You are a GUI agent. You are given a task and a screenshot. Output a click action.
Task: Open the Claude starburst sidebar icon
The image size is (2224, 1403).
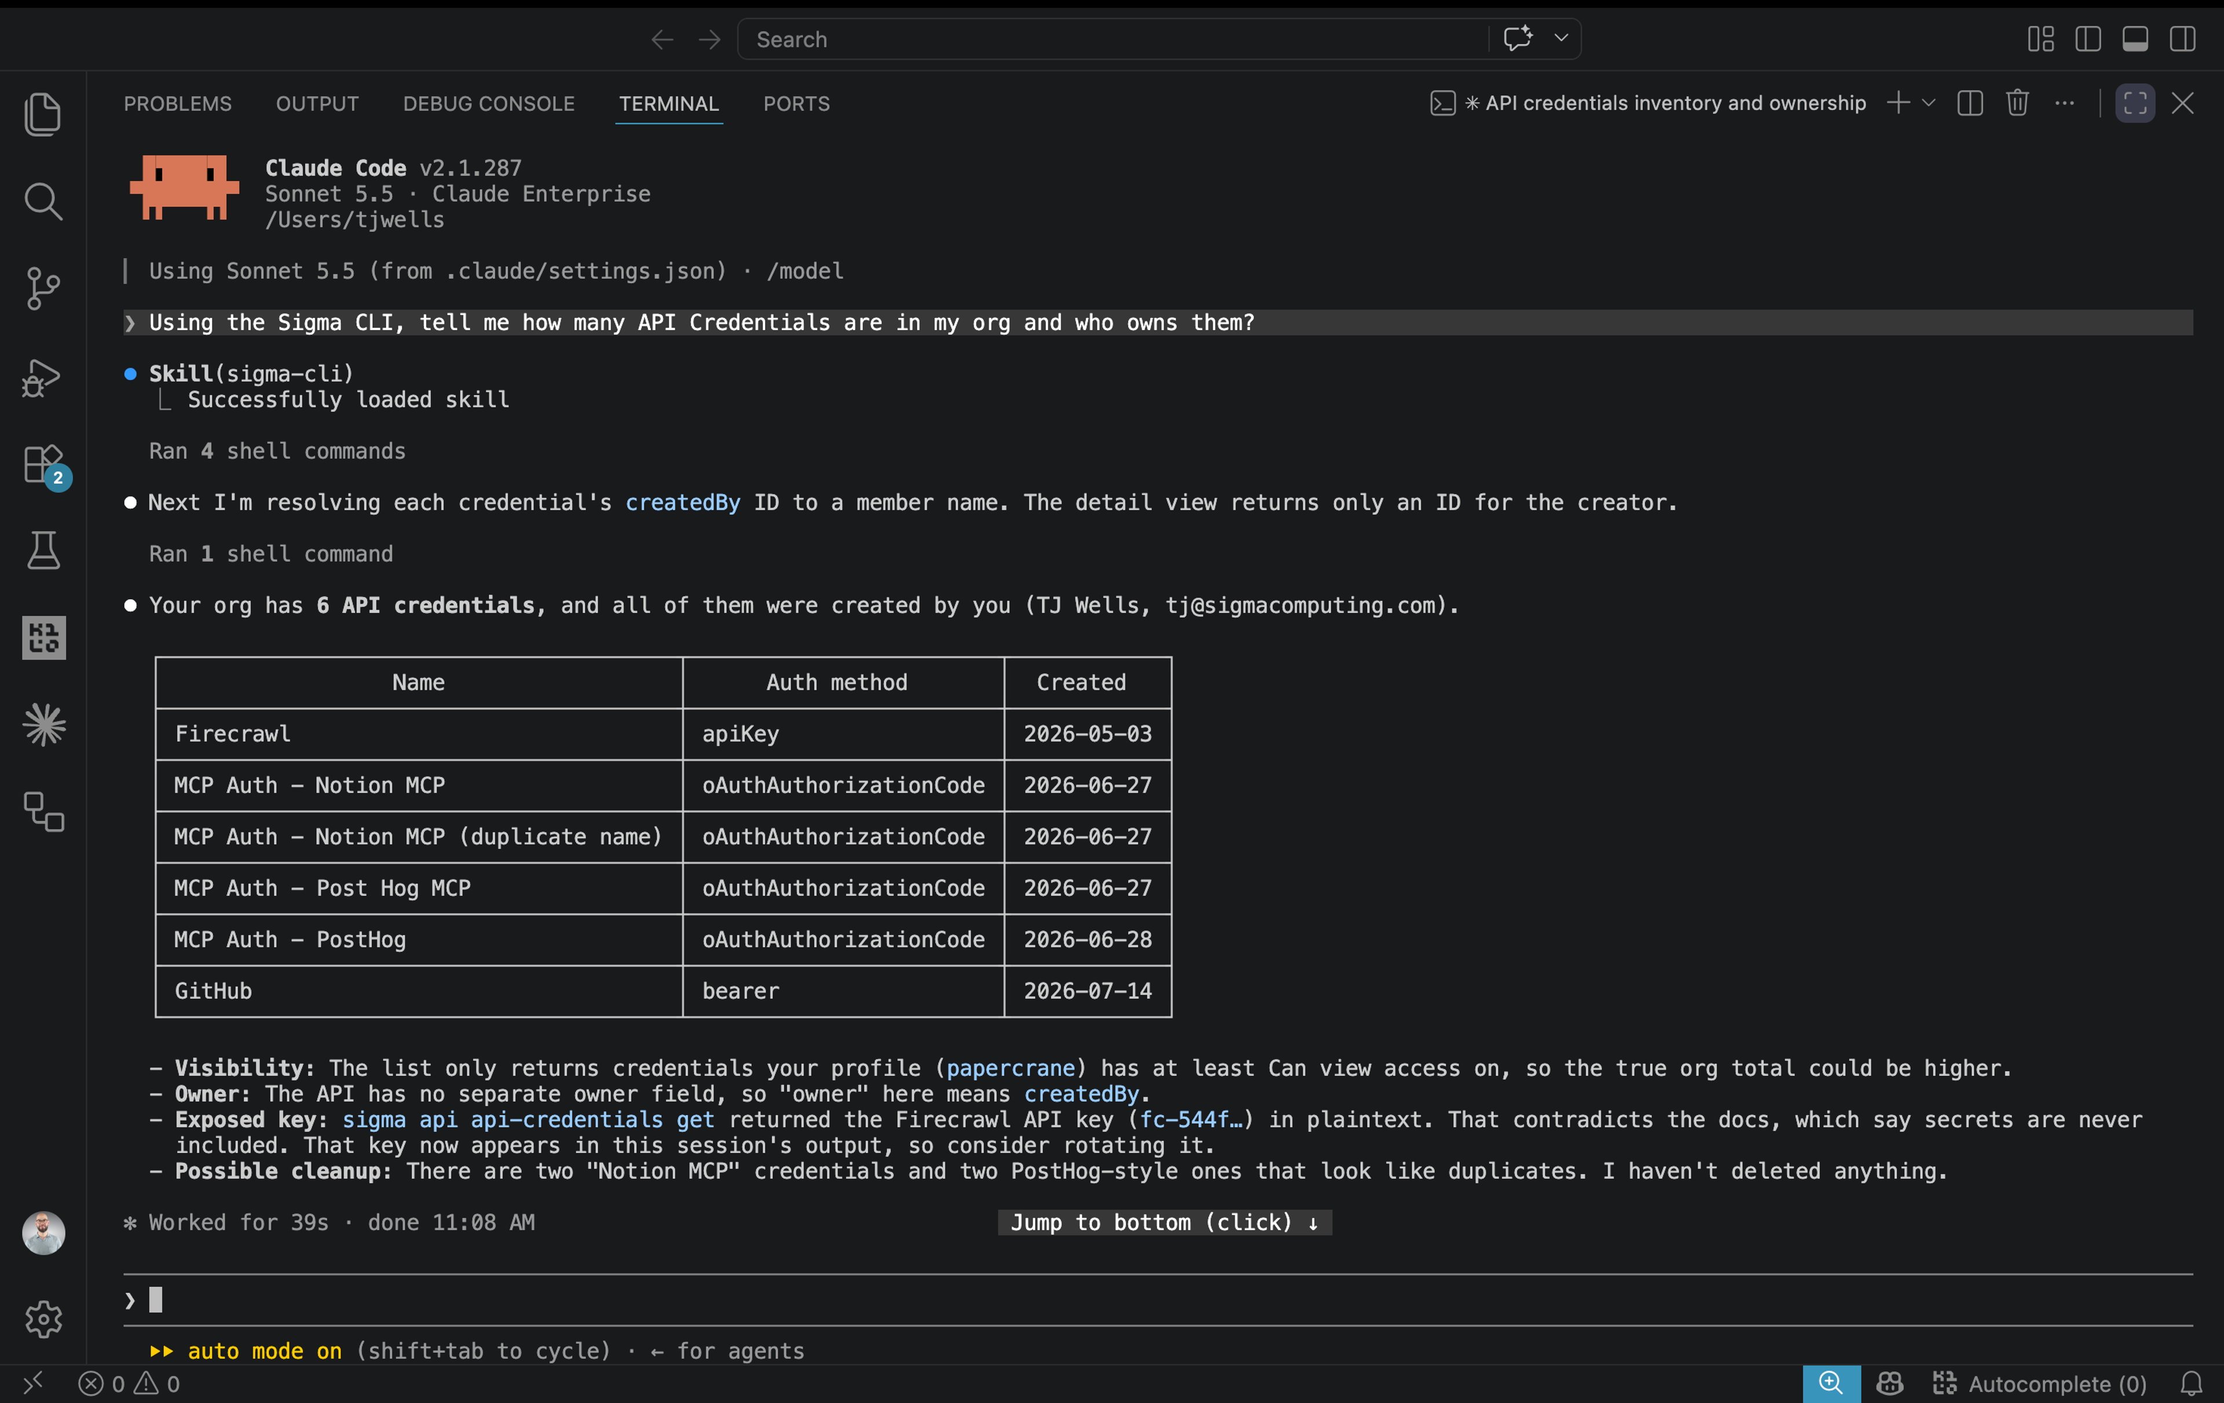click(x=43, y=725)
